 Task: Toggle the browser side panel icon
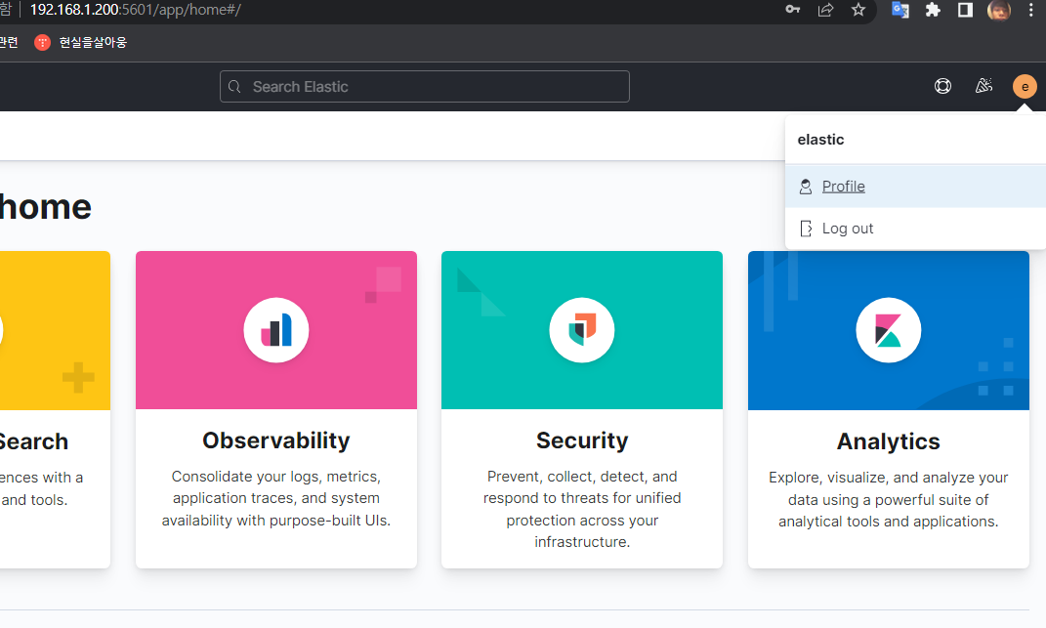[x=965, y=10]
